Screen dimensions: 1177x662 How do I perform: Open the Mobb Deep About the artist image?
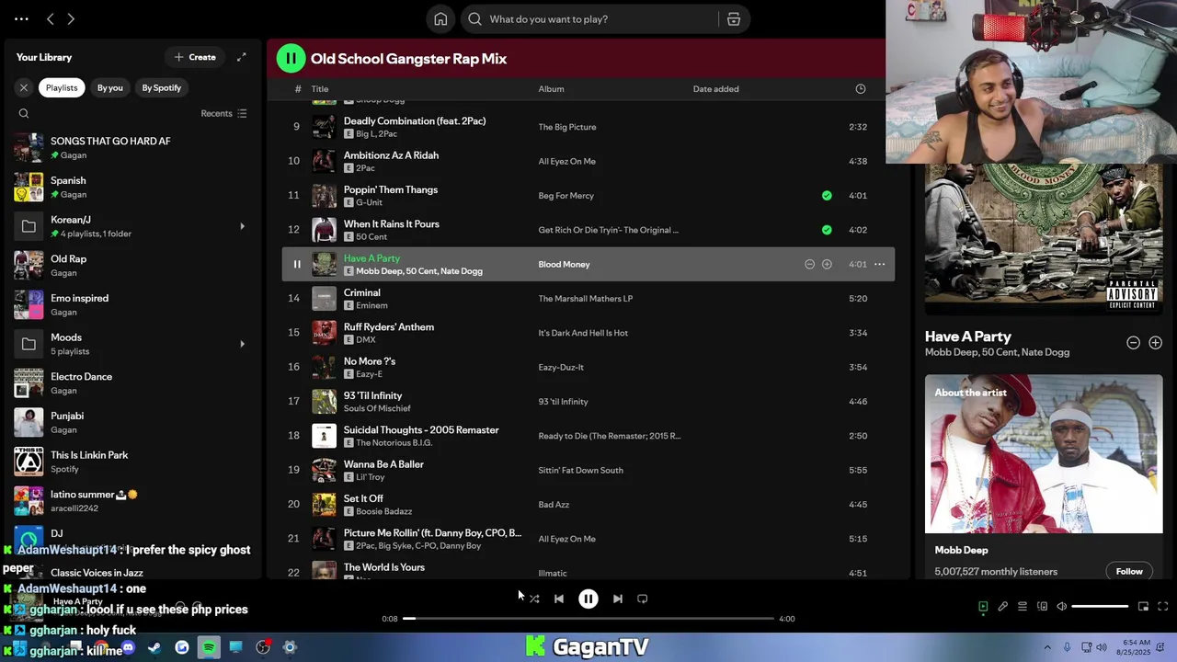click(x=1044, y=453)
